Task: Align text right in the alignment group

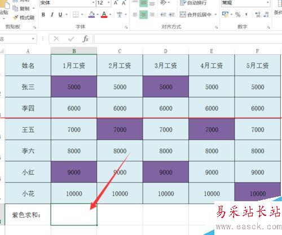Action: (x=152, y=15)
